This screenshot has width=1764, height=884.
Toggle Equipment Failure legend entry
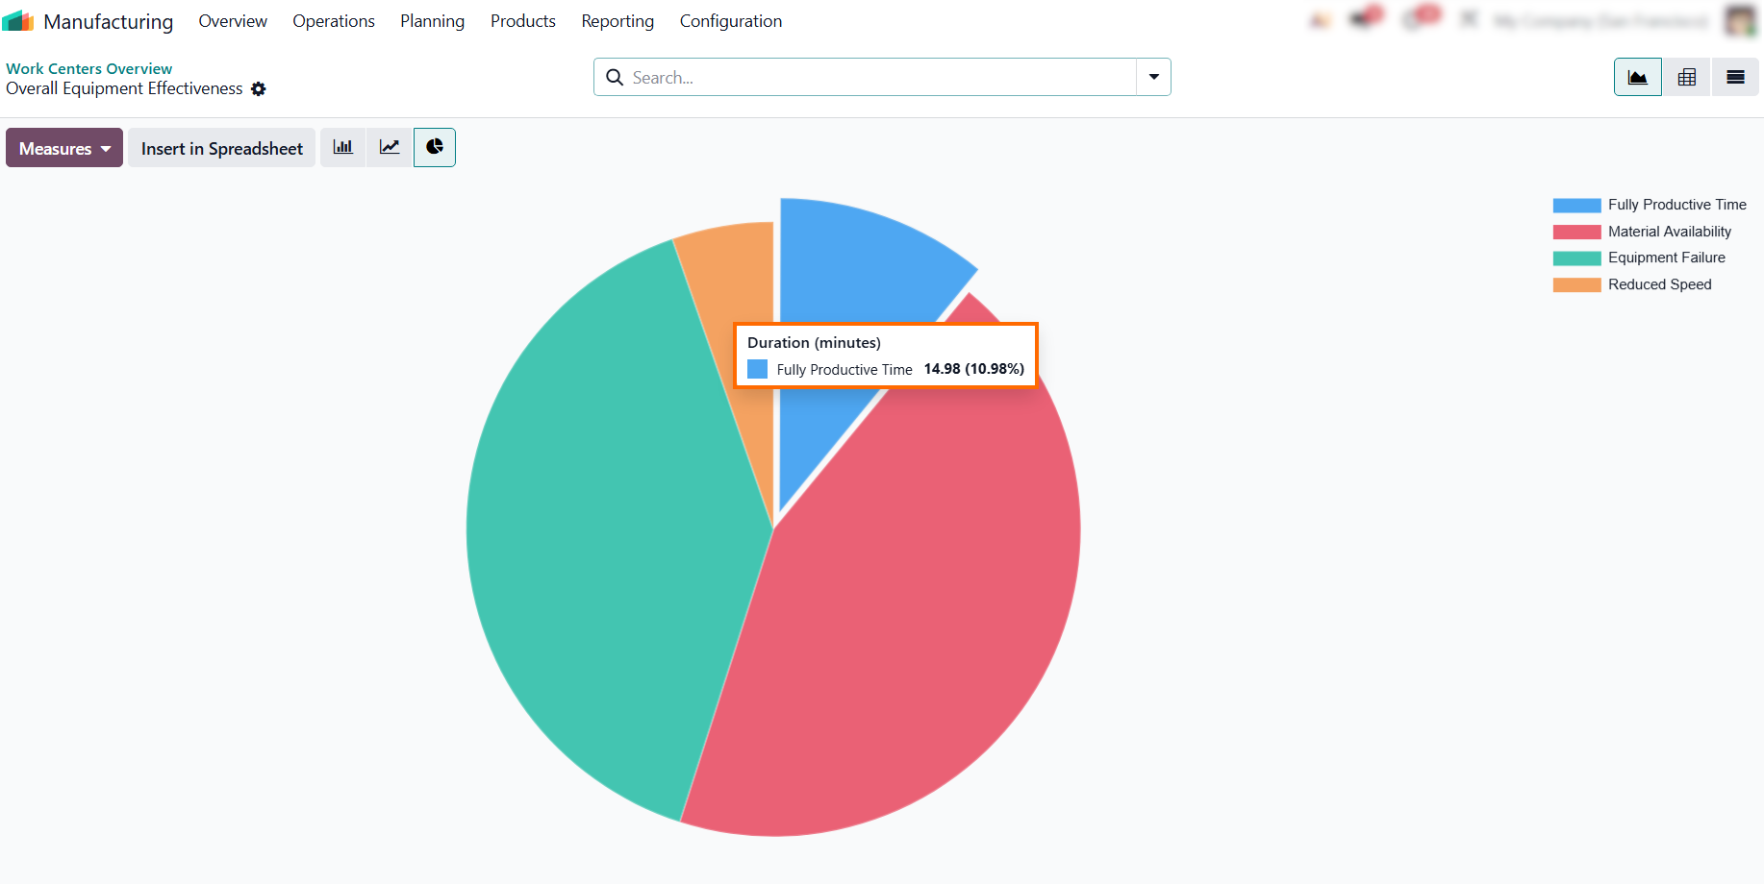pyautogui.click(x=1639, y=258)
